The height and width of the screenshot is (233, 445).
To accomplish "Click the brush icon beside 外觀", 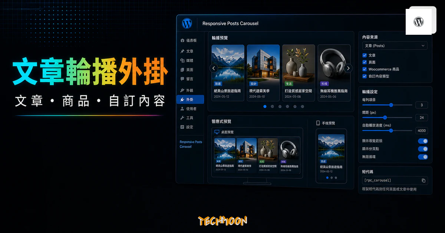I will (x=182, y=90).
